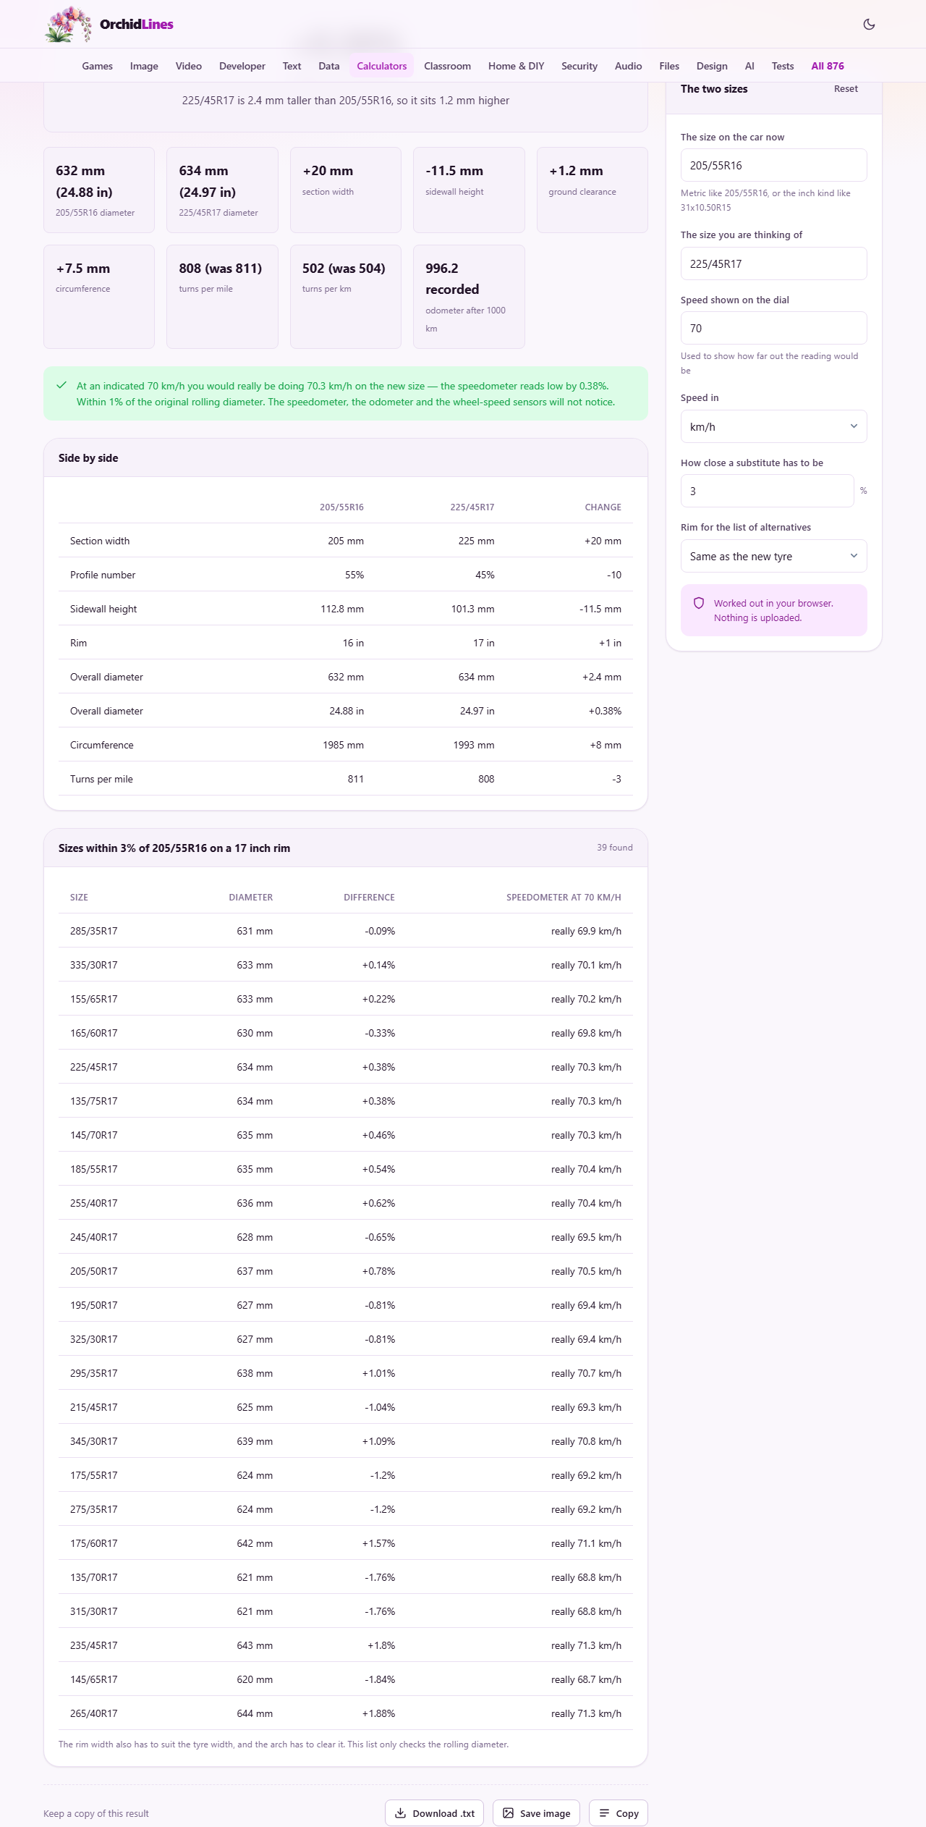Image resolution: width=926 pixels, height=1827 pixels.
Task: Click the current car size field
Action: click(773, 165)
